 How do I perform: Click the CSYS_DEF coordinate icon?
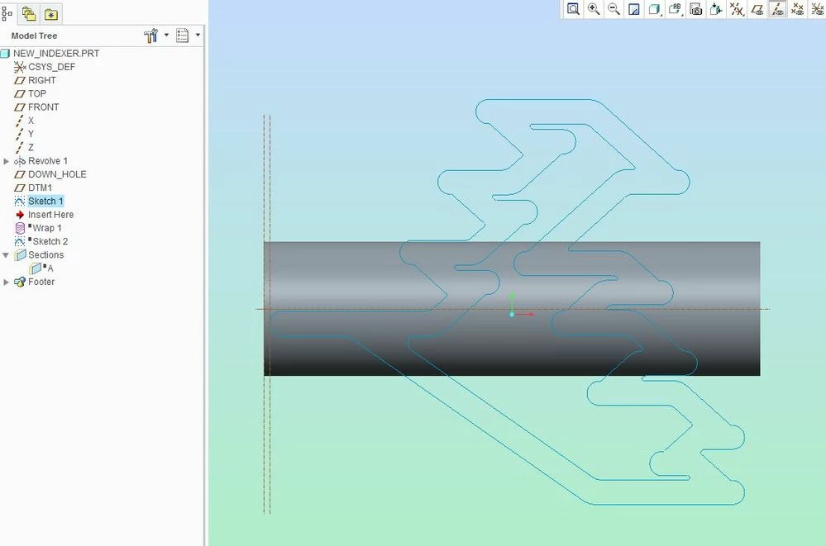20,67
